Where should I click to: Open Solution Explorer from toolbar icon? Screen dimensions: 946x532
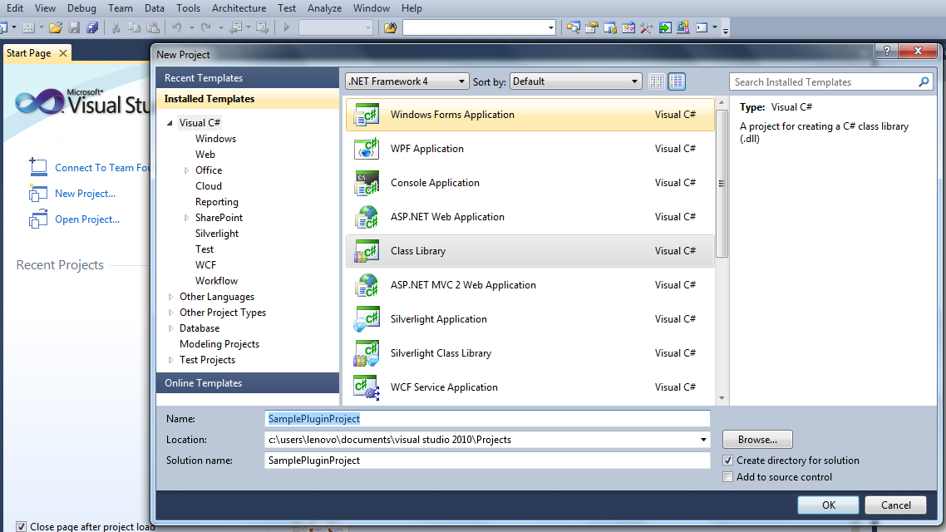pyautogui.click(x=573, y=27)
